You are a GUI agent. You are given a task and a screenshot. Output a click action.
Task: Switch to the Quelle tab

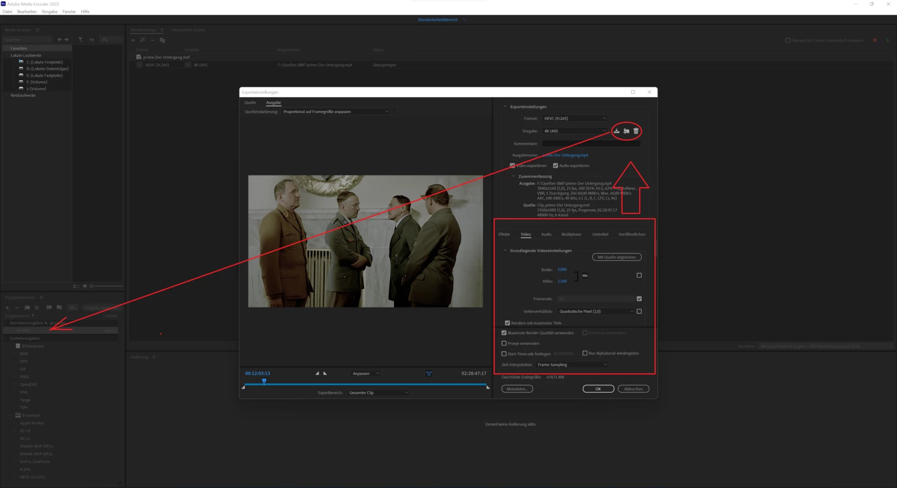pos(250,103)
